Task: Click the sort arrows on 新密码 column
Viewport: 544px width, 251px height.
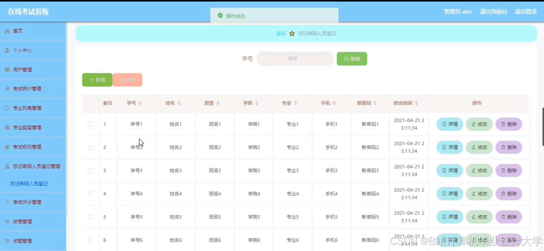Action: point(375,103)
